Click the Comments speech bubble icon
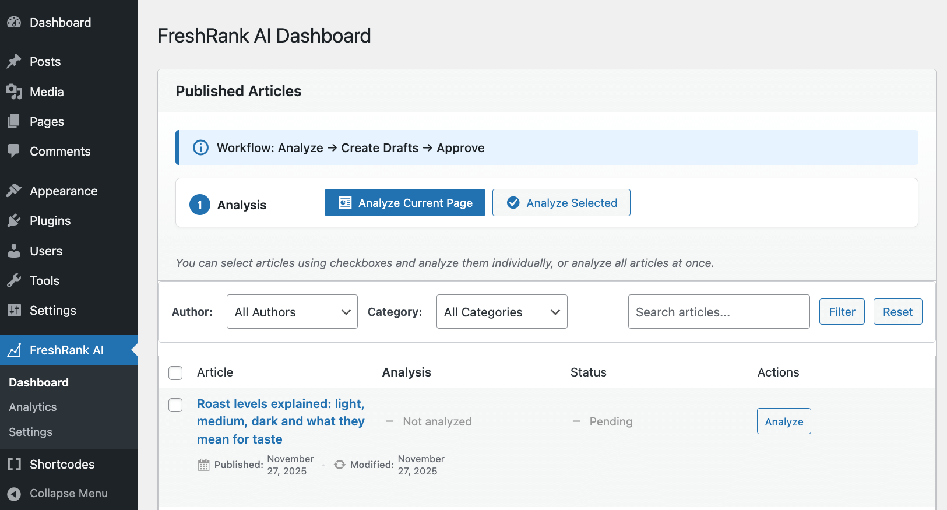Screen dimensions: 947x510 click(14, 151)
